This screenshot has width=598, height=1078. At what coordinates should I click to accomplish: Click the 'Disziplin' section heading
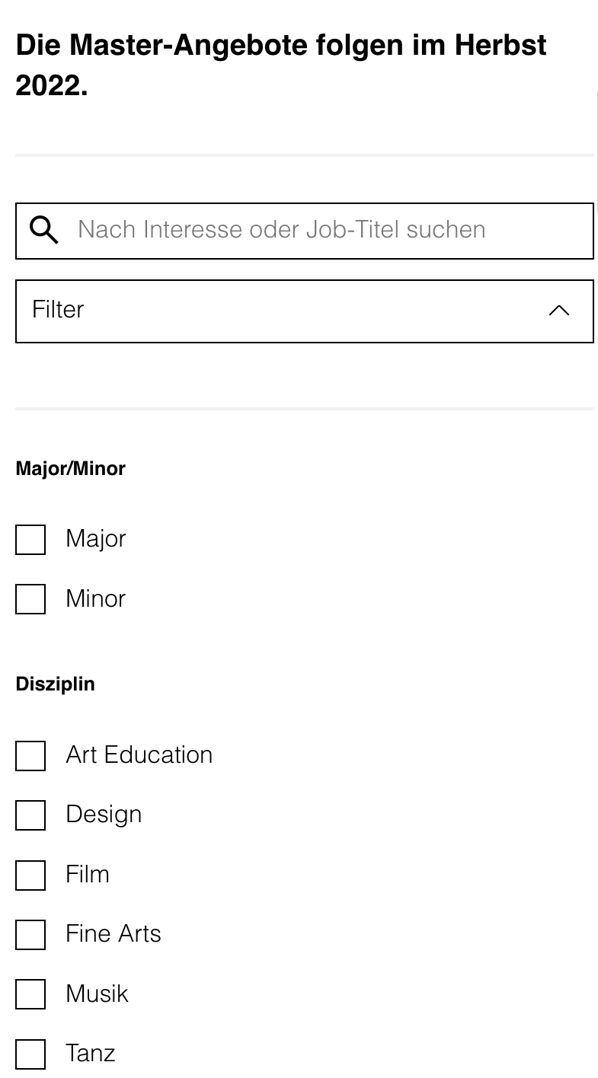(x=56, y=684)
